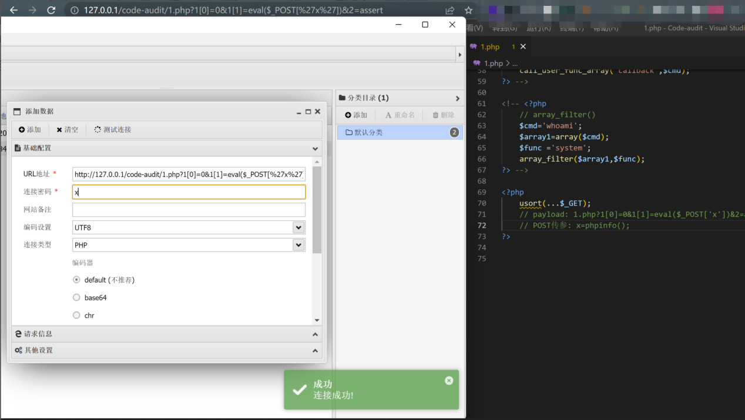Click the 网站备注 input field
This screenshot has height=420, width=745.
[189, 210]
